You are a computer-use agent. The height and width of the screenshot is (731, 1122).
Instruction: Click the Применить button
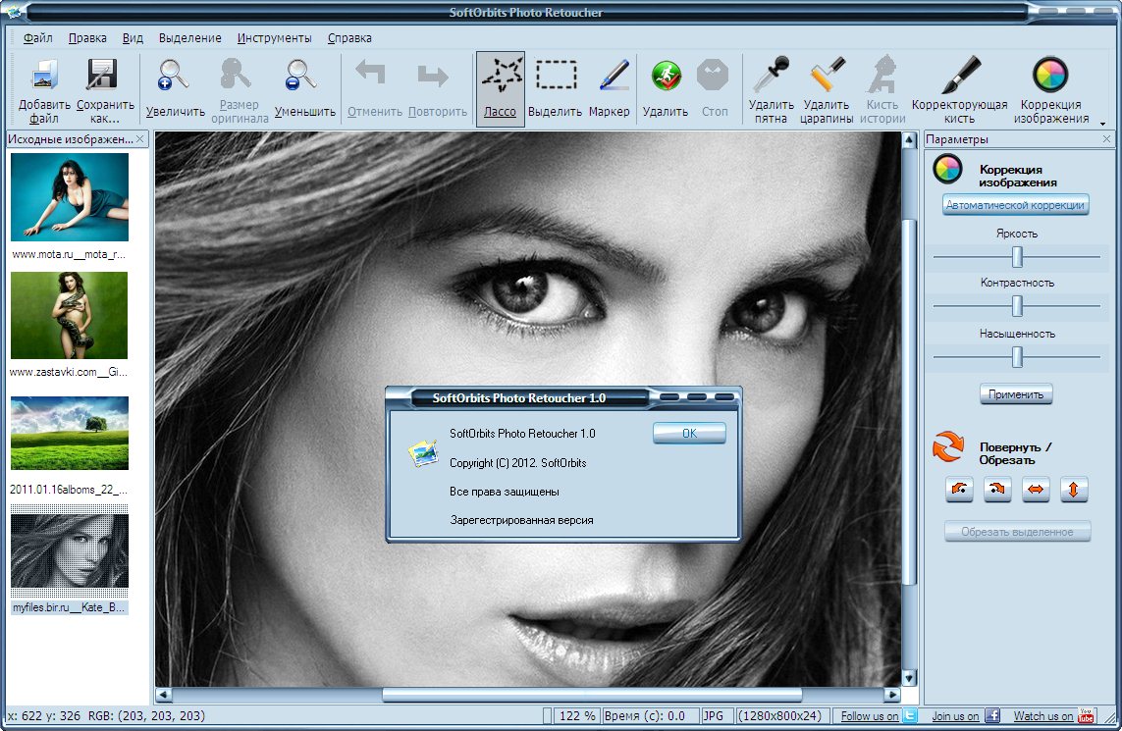[1016, 394]
